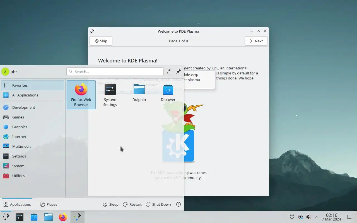This screenshot has width=357, height=223.
Task: Open the clock and calendar
Action: click(332, 217)
